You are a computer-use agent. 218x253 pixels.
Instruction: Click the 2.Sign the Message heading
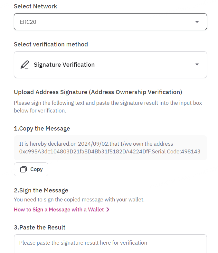click(41, 190)
